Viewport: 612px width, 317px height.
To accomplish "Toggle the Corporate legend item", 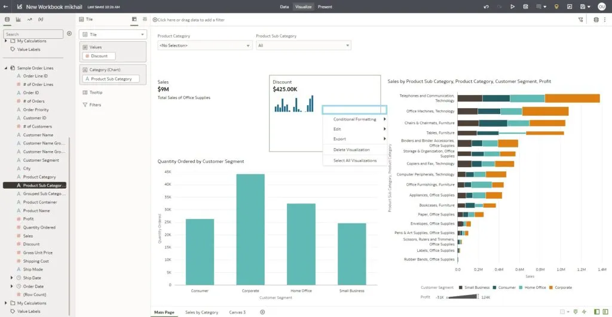I will [x=559, y=288].
